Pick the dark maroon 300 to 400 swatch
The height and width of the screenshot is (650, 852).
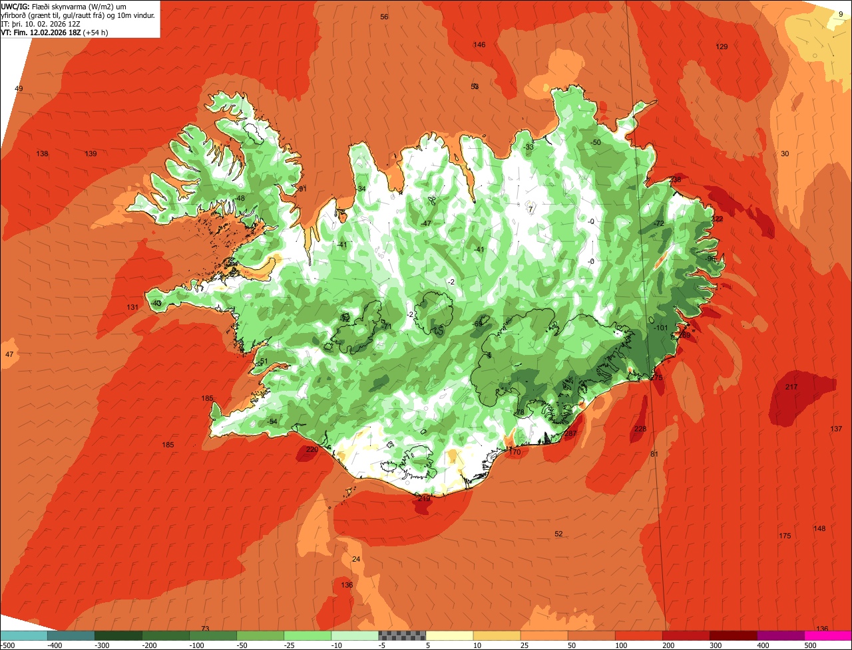click(734, 635)
